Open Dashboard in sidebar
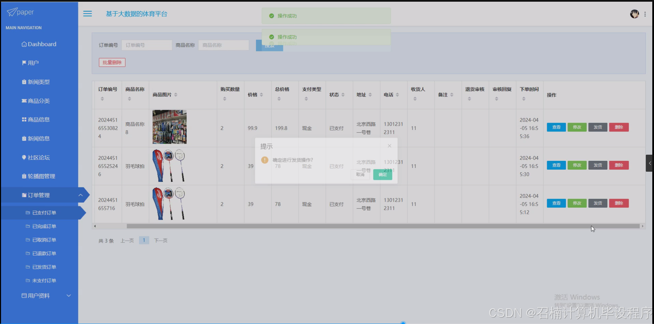 coord(40,44)
